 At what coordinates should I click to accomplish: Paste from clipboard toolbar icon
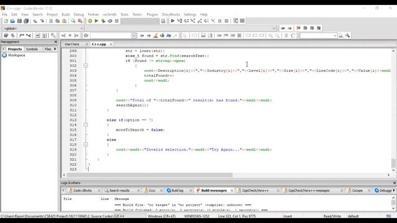click(x=65, y=21)
